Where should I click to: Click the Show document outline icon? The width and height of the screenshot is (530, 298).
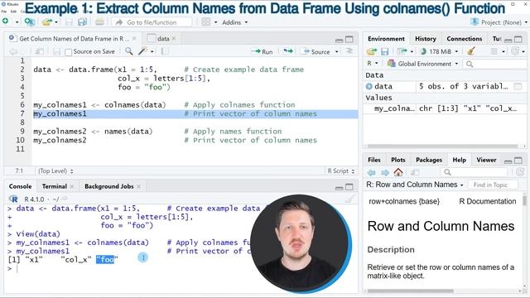coord(349,51)
